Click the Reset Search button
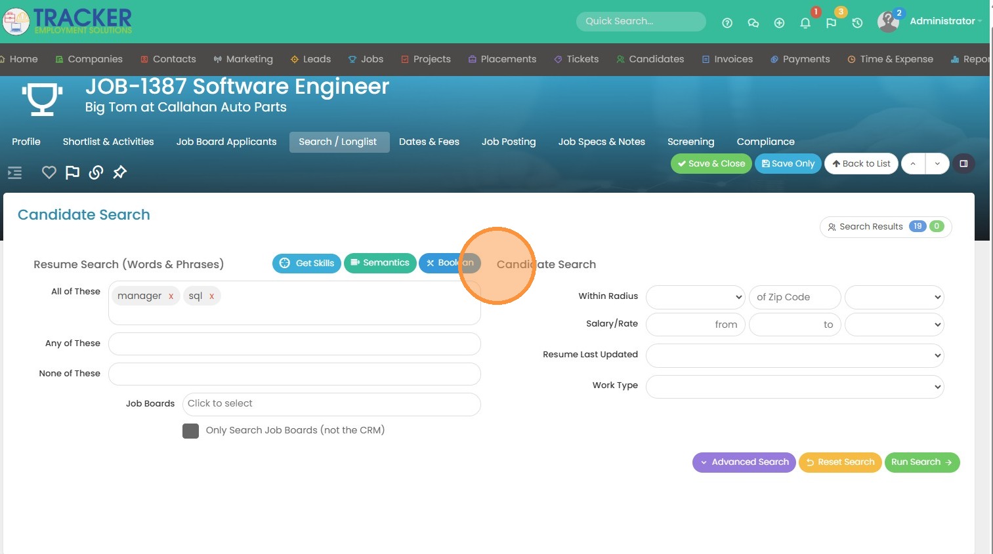 [840, 462]
